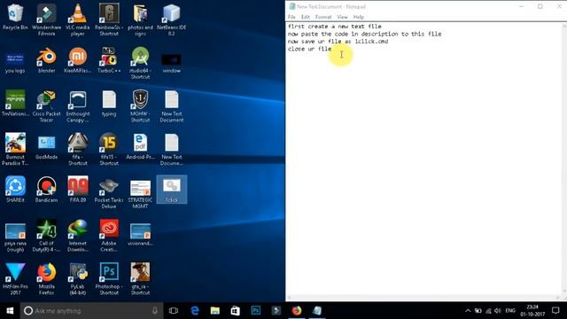Viewport: 567px width, 319px height.
Task: Click the Notepad vertical scrollbar
Action: 563,159
